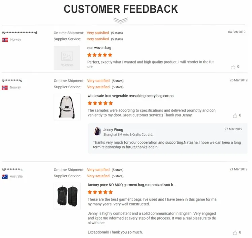The height and width of the screenshot is (238, 252).
Task: Click reviewer name M**********s from Australia
Action: [x=12, y=170]
